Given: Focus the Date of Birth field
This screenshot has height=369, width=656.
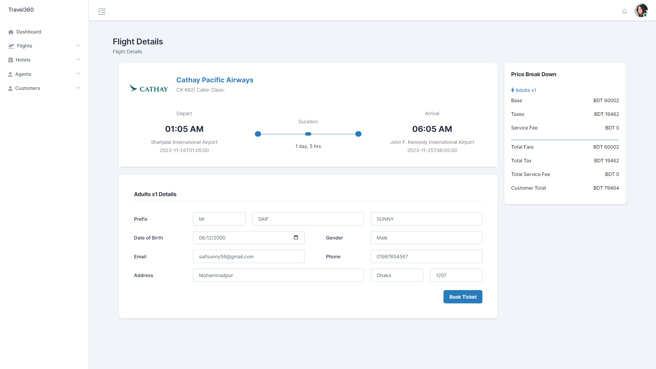Looking at the screenshot, I should coord(249,237).
